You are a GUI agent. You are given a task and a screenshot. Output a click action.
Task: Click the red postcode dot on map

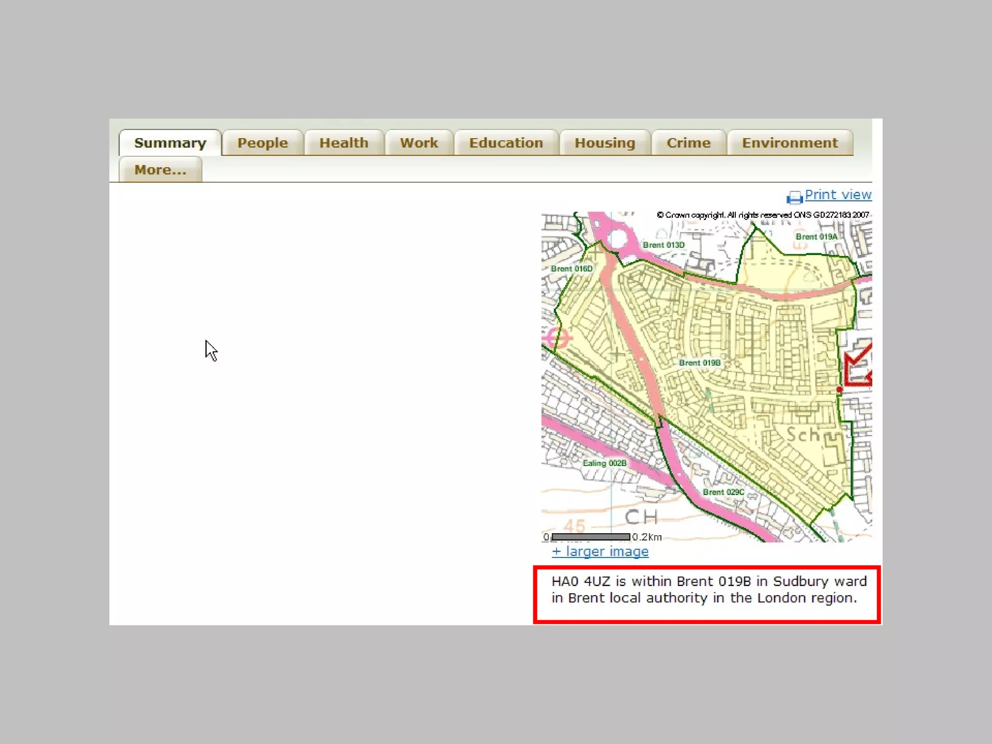(x=839, y=389)
